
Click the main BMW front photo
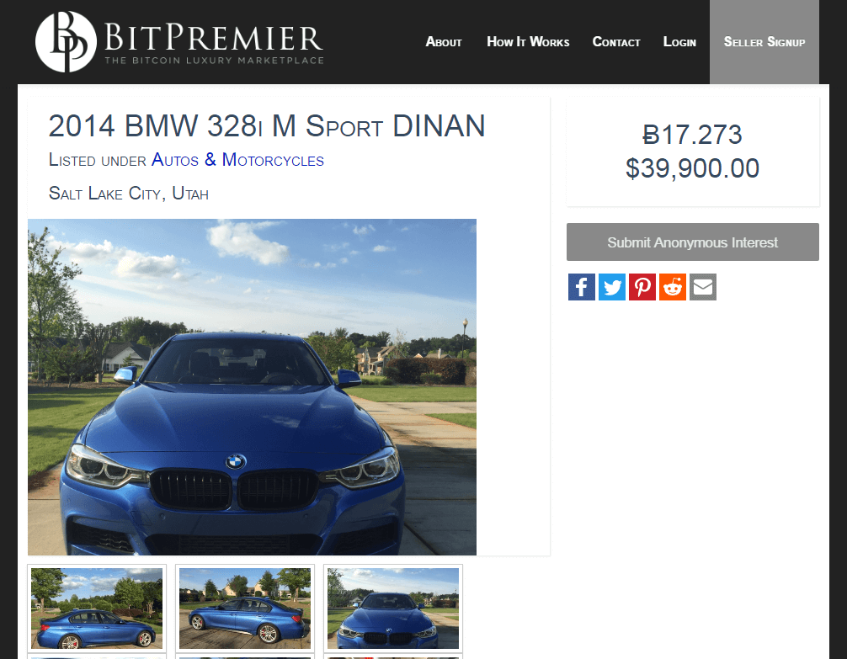(252, 387)
